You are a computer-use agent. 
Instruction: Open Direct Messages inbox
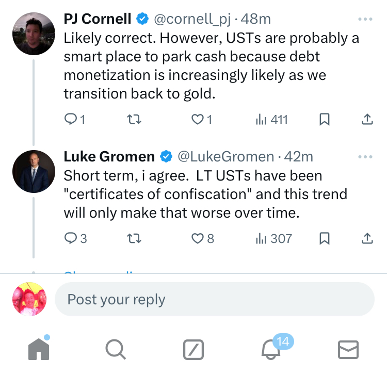coord(348,351)
